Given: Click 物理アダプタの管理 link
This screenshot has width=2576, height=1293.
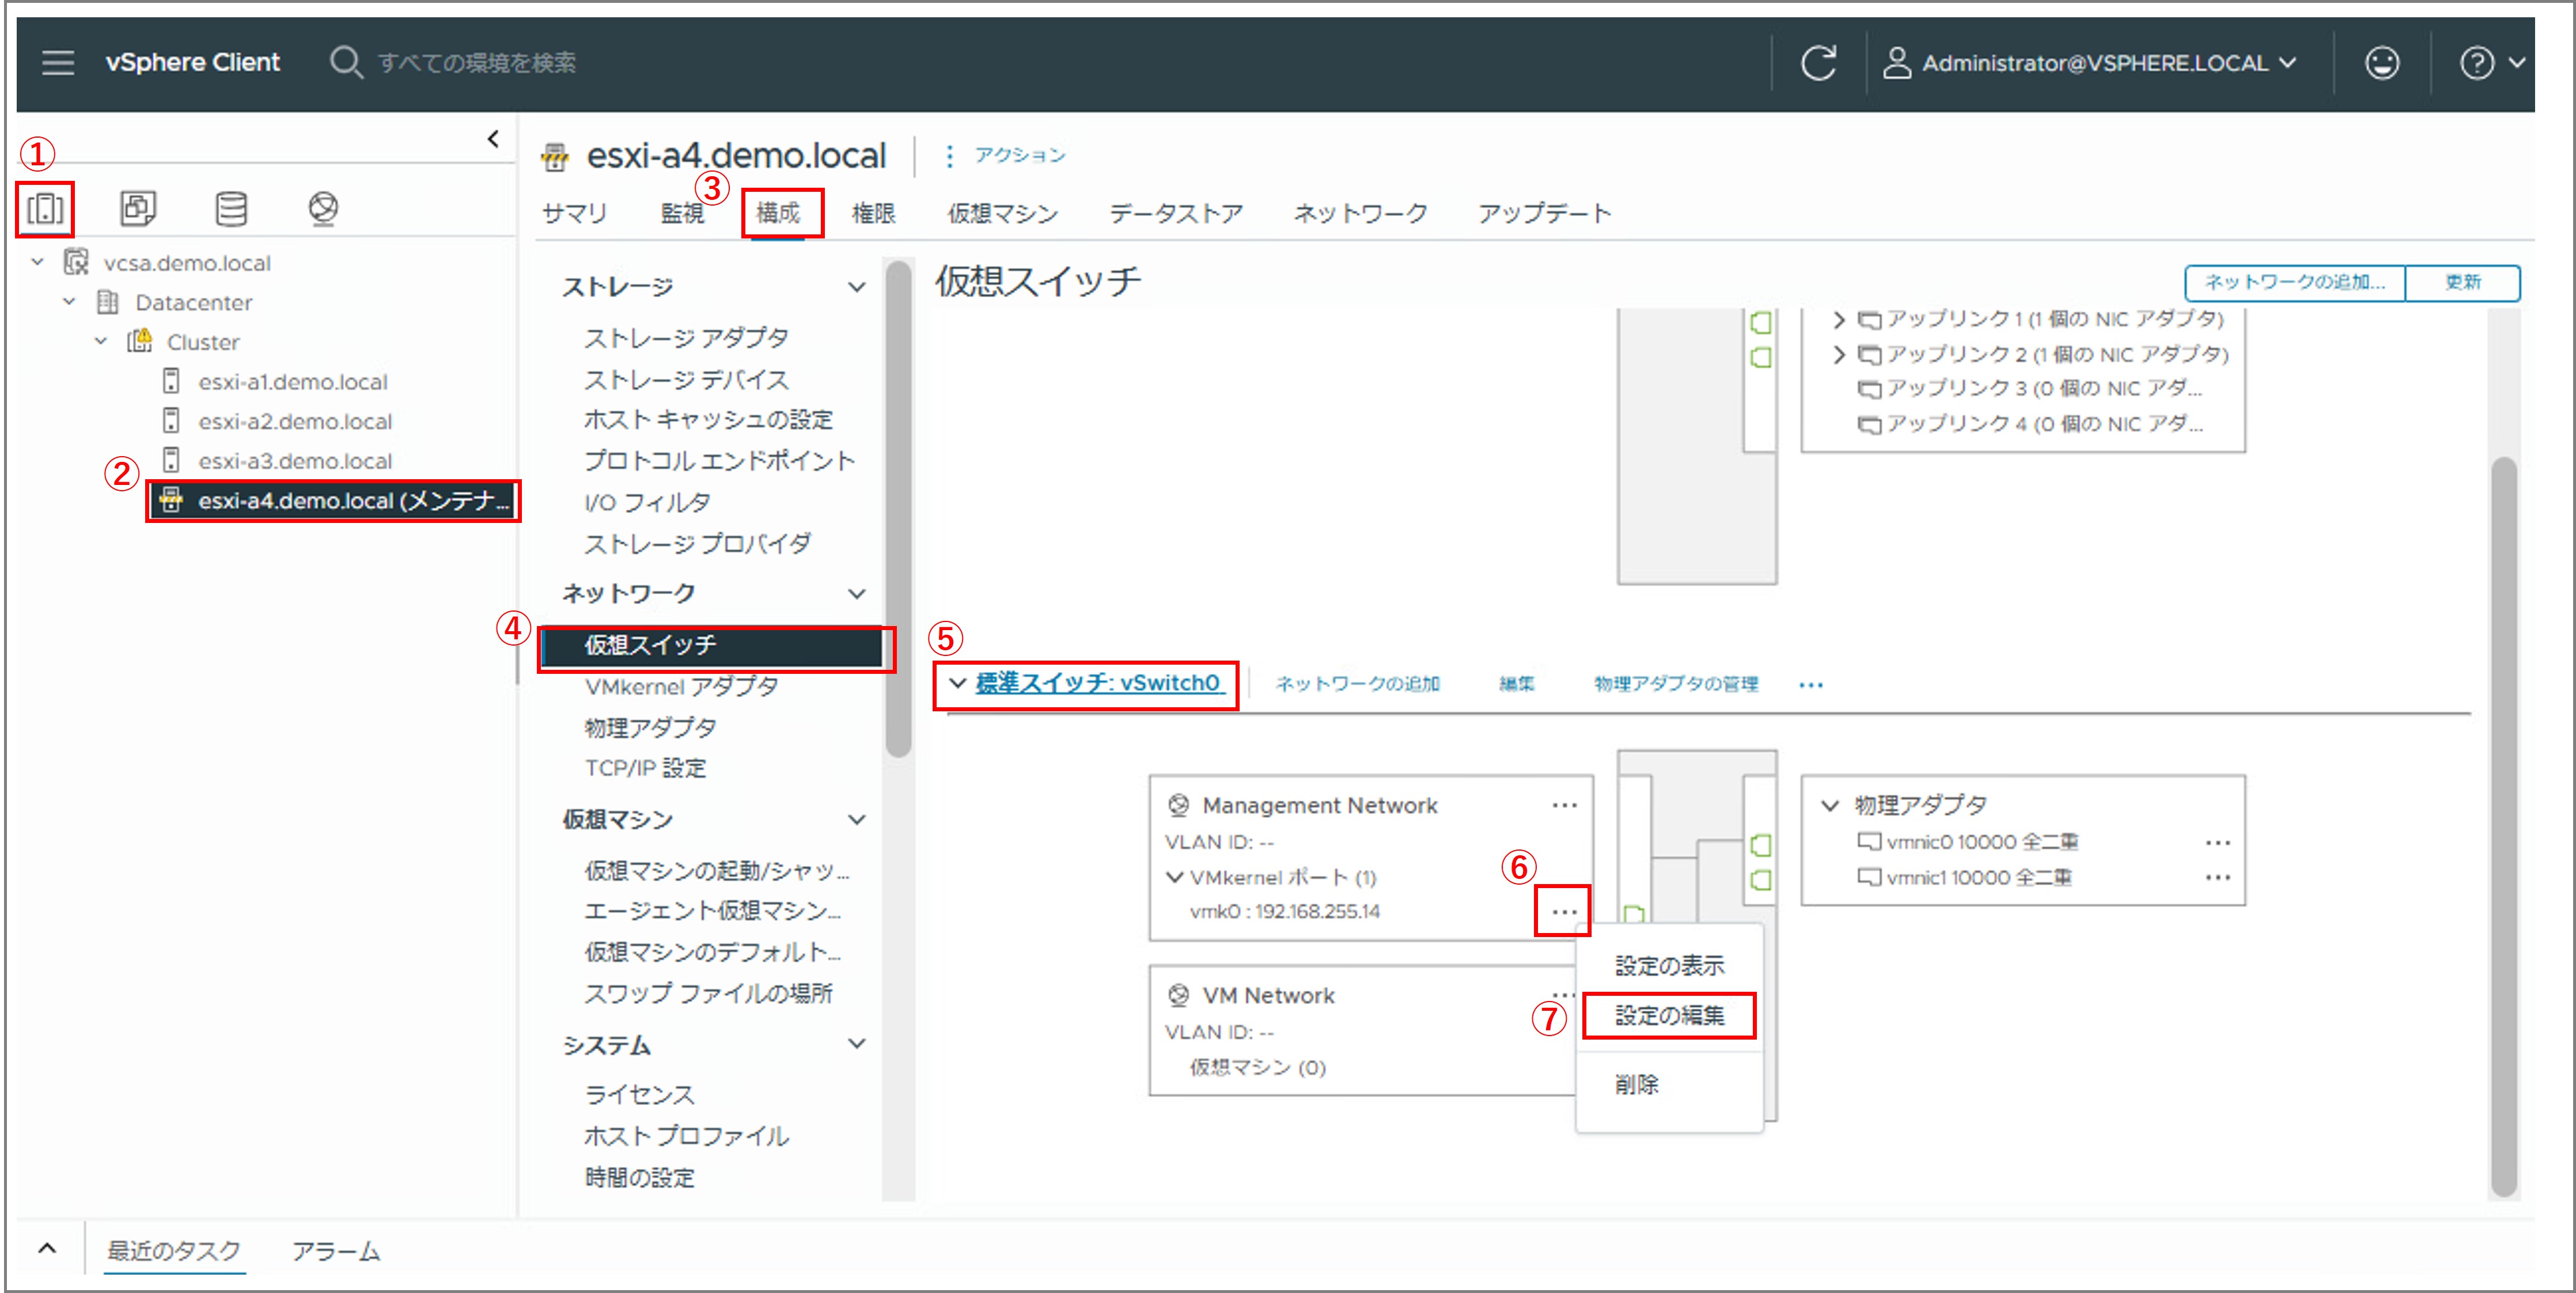Looking at the screenshot, I should pyautogui.click(x=1676, y=684).
